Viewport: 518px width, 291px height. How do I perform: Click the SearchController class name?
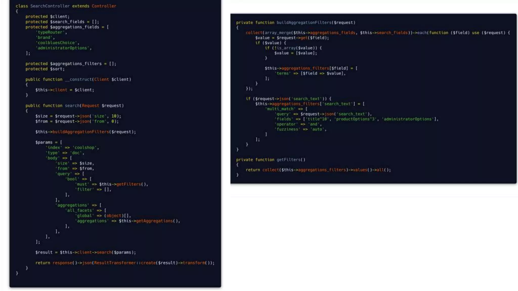click(50, 6)
